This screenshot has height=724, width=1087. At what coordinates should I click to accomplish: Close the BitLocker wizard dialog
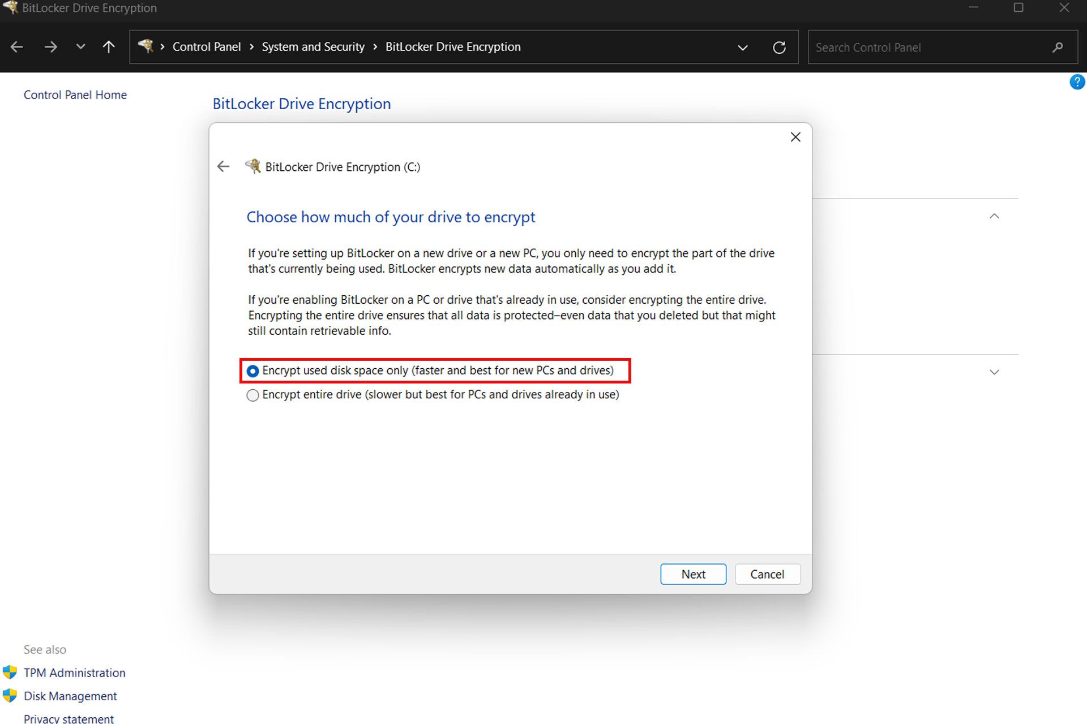click(795, 137)
